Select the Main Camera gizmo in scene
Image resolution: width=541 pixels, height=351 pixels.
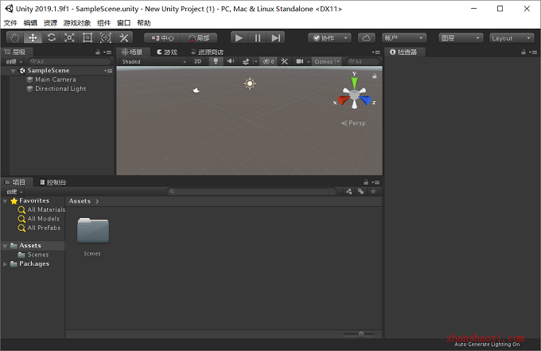pyautogui.click(x=197, y=91)
